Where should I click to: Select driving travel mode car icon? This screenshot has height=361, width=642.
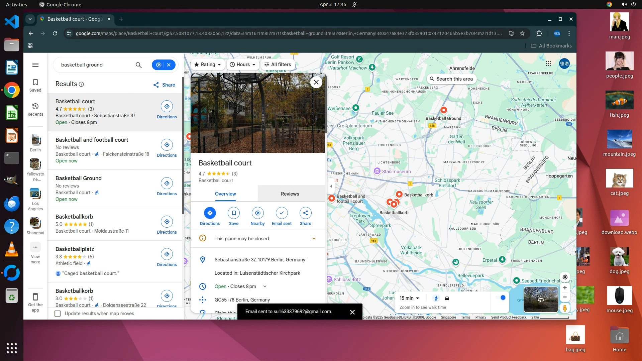[x=447, y=298]
